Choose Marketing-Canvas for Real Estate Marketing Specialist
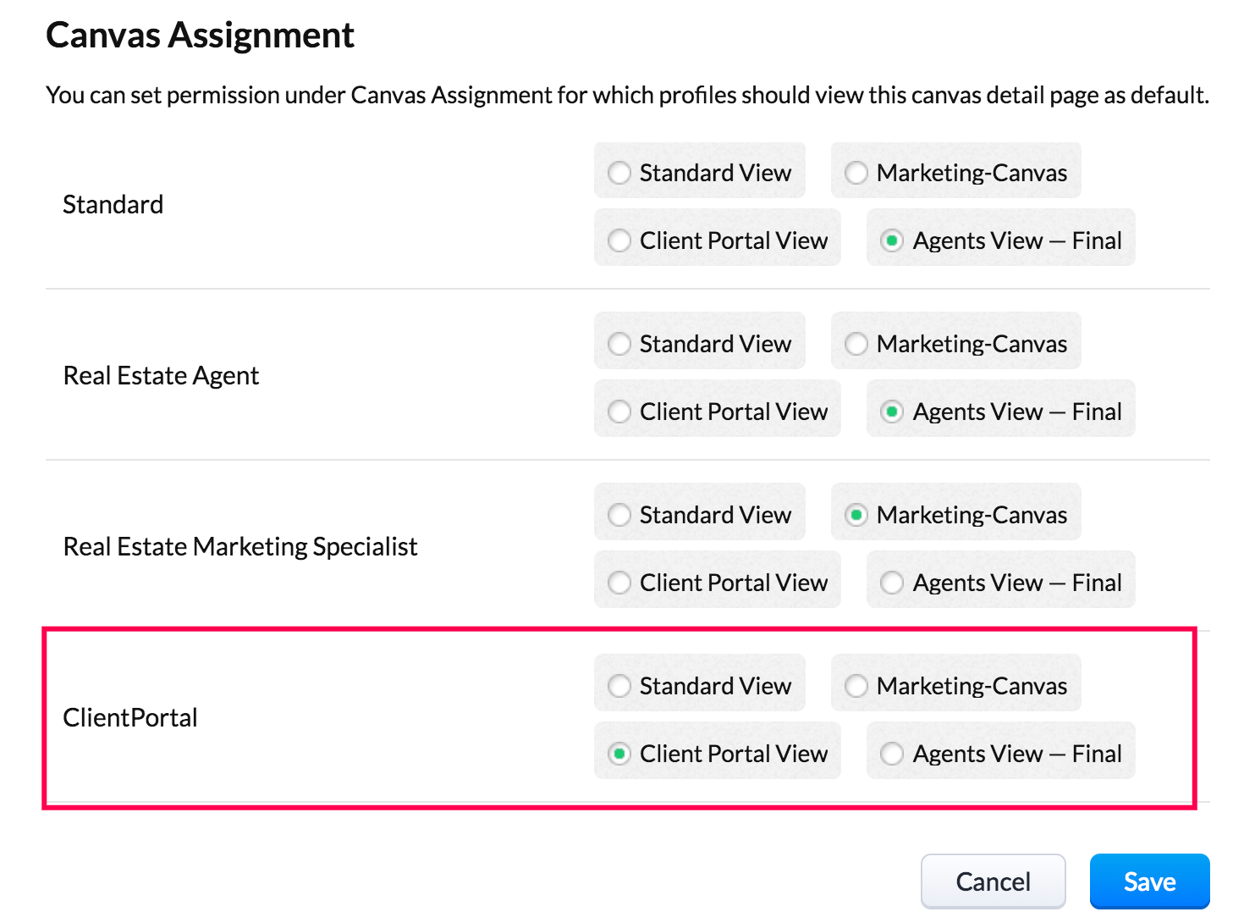This screenshot has height=923, width=1244. coord(856,515)
